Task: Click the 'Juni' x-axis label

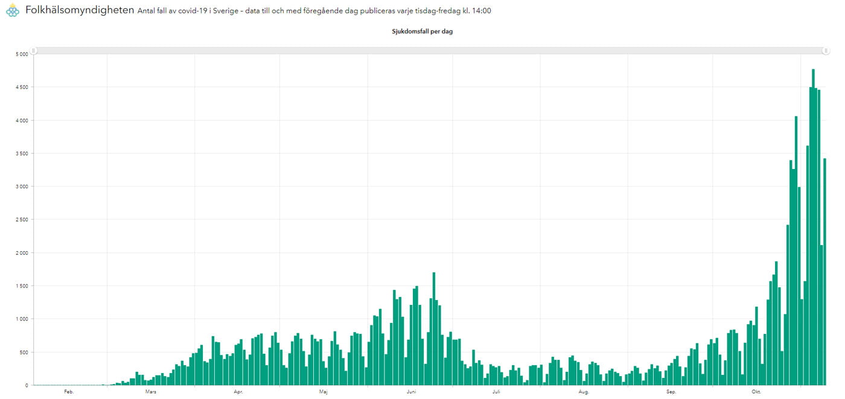Action: pos(411,392)
